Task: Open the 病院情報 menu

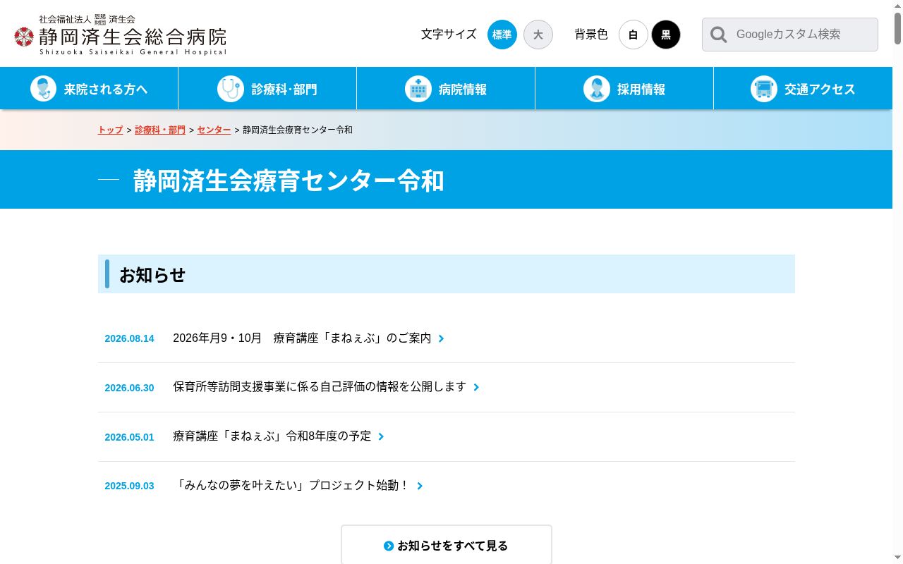Action: click(x=446, y=89)
